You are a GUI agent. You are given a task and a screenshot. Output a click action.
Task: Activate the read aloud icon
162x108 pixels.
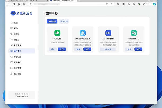(107, 4)
